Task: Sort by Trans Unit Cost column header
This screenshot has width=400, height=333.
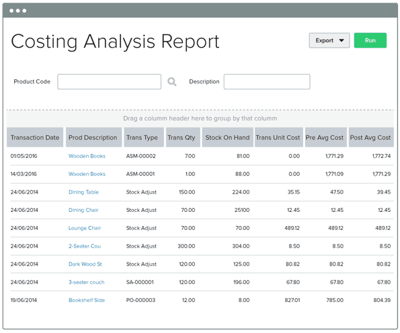Action: [x=279, y=137]
